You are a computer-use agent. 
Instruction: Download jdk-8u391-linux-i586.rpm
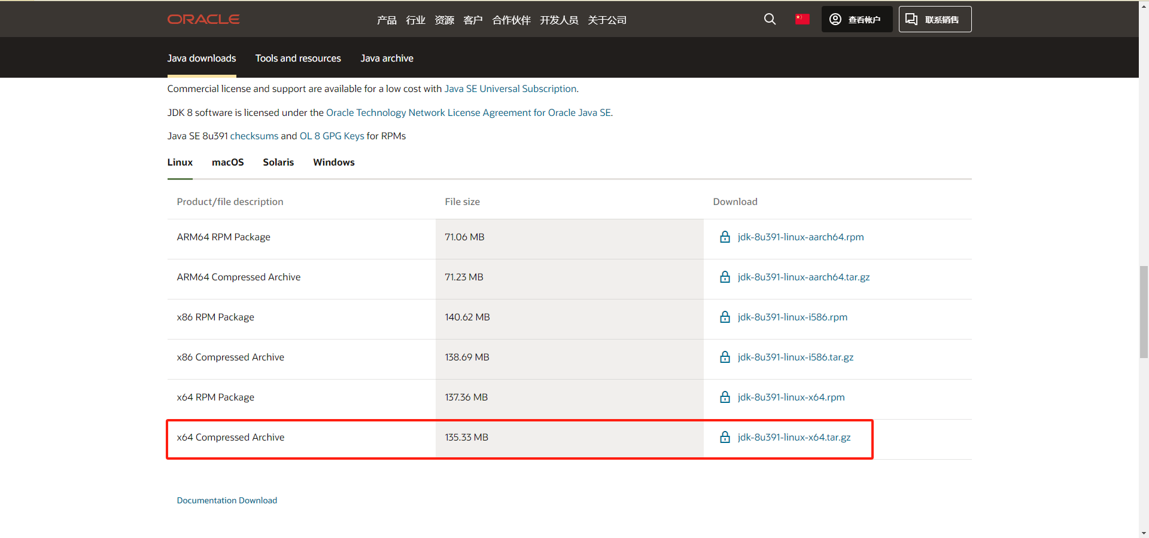[x=792, y=317]
